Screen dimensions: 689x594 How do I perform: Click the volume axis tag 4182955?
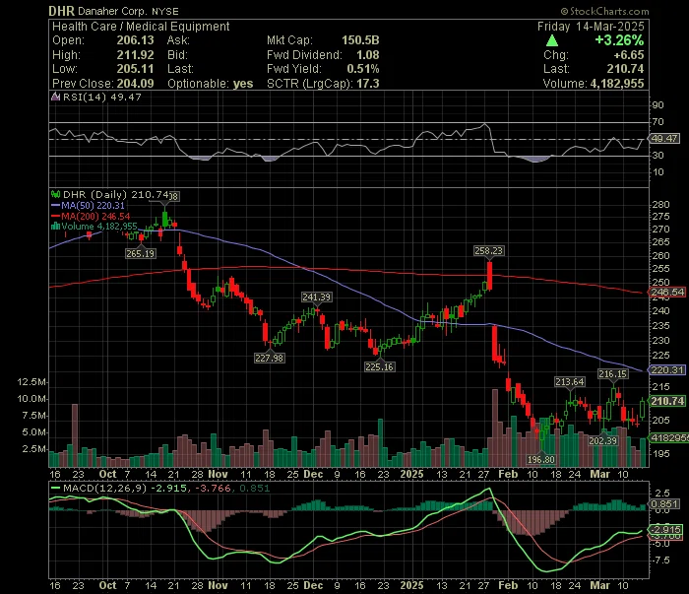tap(669, 438)
